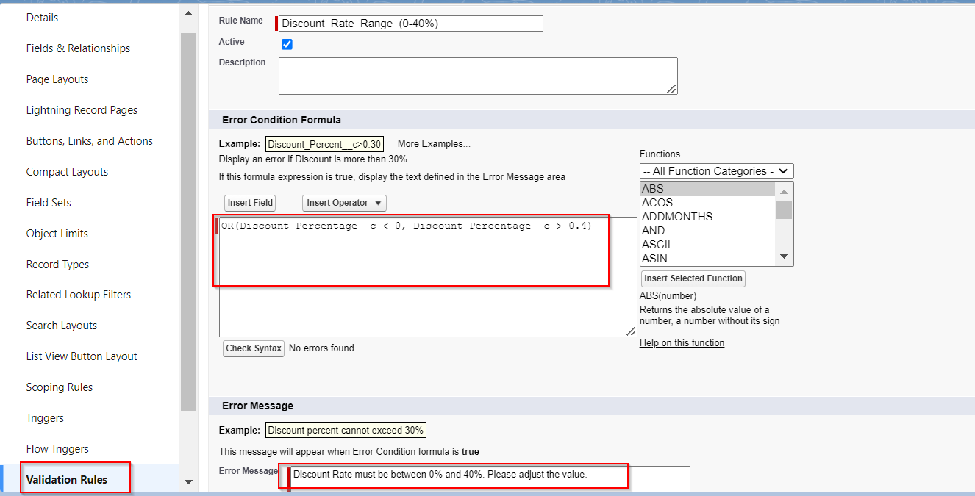
Task: Uncheck the Active checkbox
Action: pos(287,44)
